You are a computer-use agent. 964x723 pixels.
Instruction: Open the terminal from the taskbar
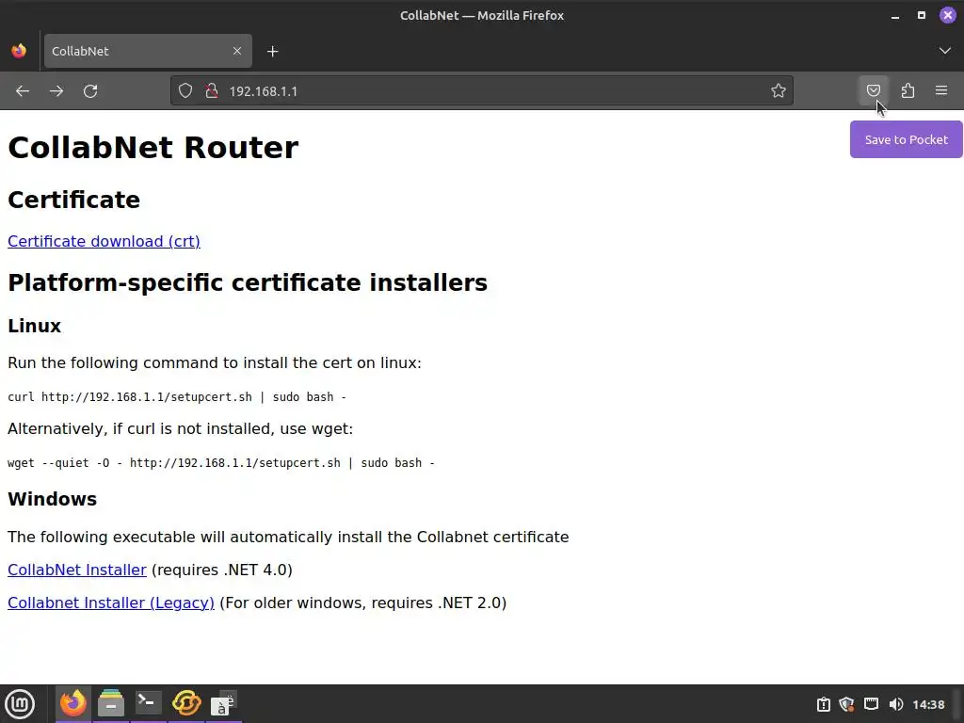(148, 703)
